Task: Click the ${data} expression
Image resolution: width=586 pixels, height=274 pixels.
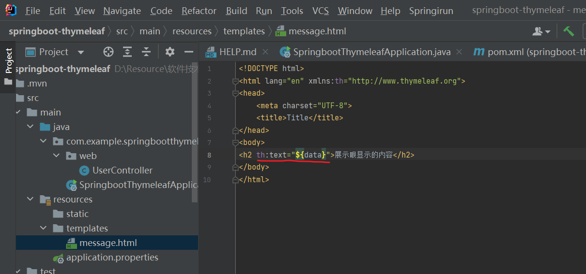Action: [311, 155]
